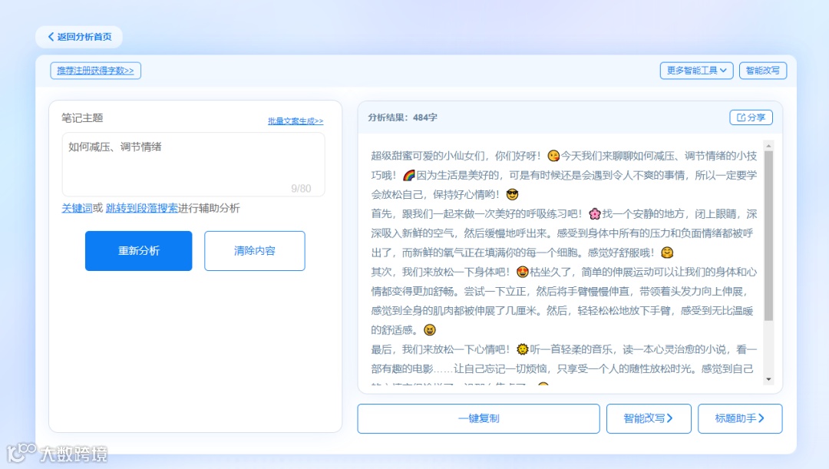
Task: Click the 智能改写 button at top right
Action: [x=764, y=71]
